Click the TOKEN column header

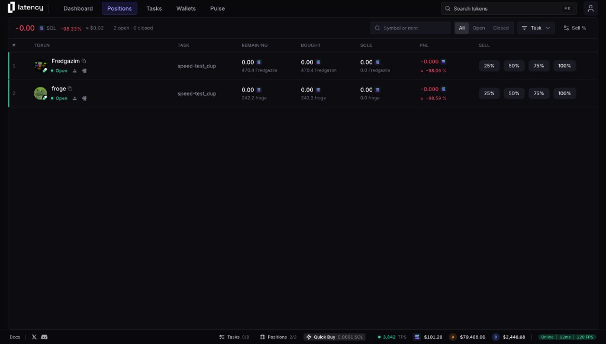[x=42, y=45]
